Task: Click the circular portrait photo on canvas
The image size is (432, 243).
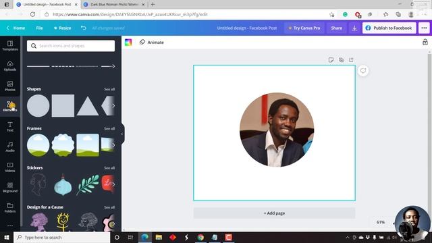Action: click(277, 130)
